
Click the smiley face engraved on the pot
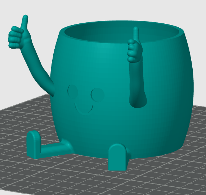(x=86, y=100)
